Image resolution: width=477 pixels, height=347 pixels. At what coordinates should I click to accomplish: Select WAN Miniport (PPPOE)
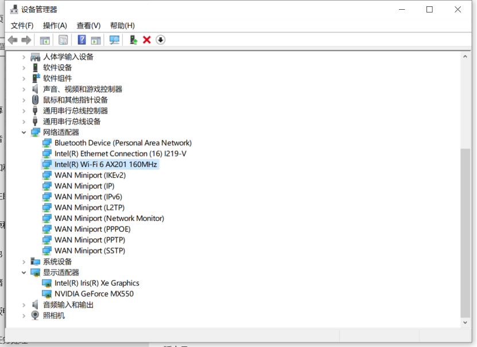92,229
